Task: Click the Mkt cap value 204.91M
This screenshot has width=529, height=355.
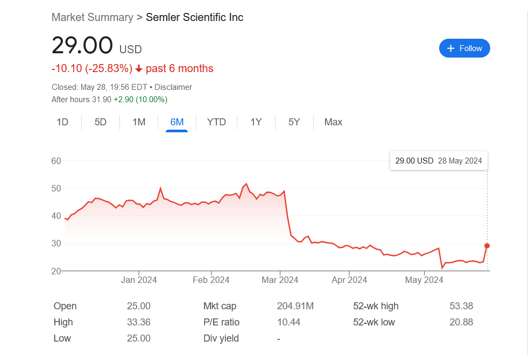Action: click(x=295, y=306)
